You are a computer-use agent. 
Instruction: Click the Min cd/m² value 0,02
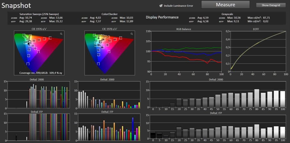pos(265,21)
